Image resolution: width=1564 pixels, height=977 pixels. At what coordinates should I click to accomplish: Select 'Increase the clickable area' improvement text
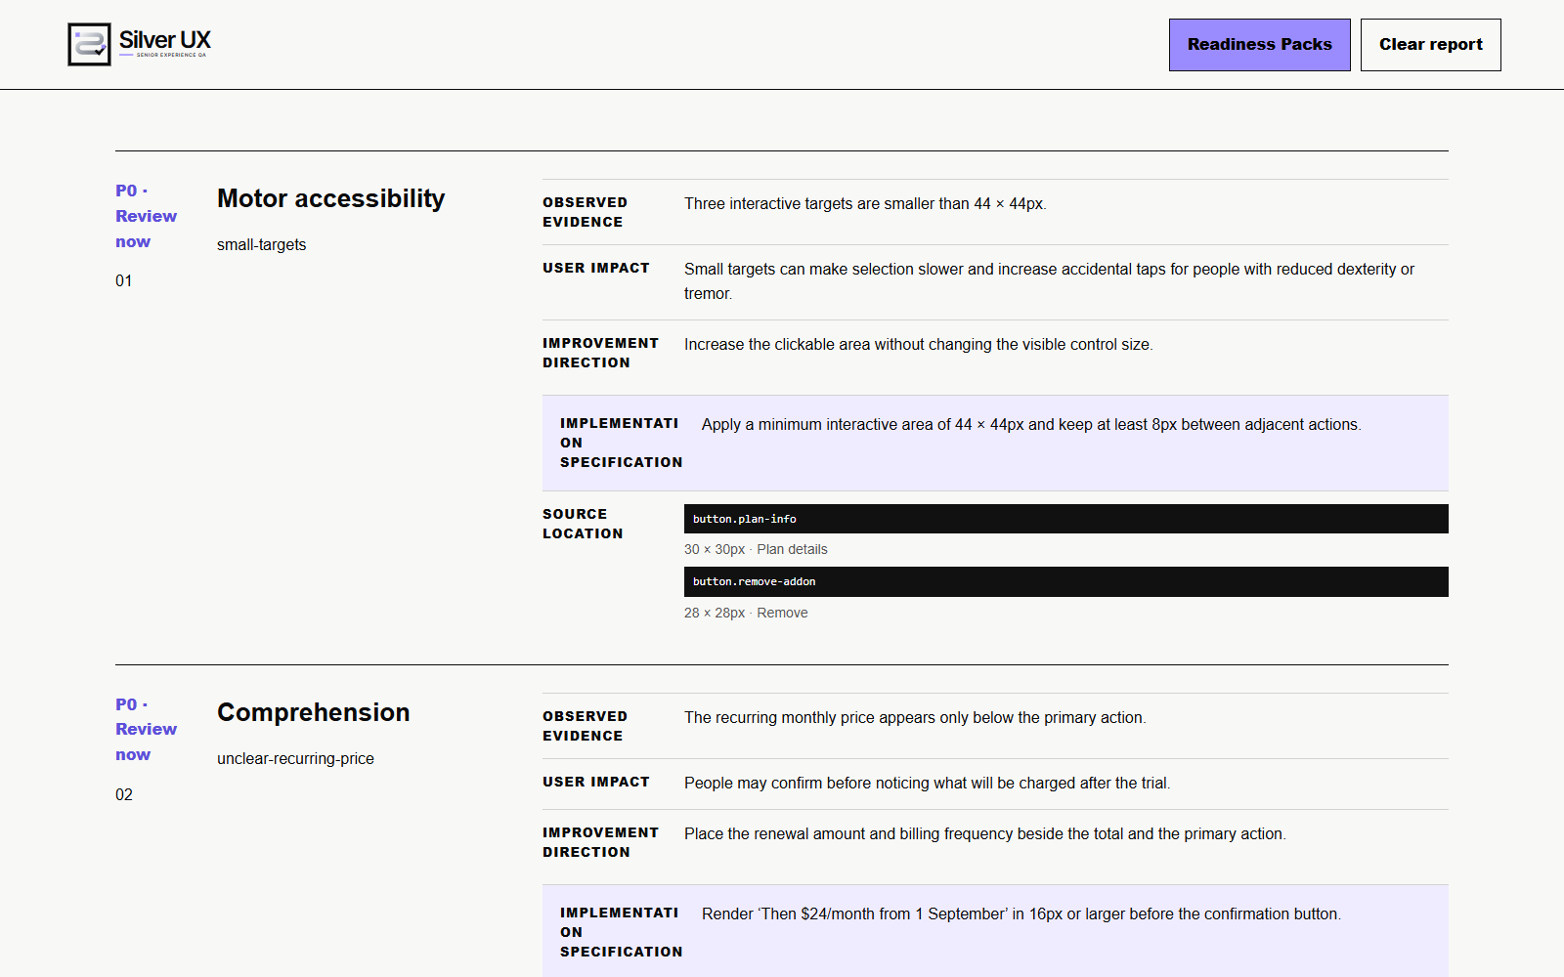[x=918, y=344]
